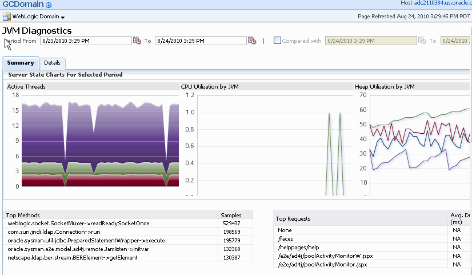This screenshot has width=472, height=275.
Task: Click the Top Requests column header
Action: pos(361,218)
